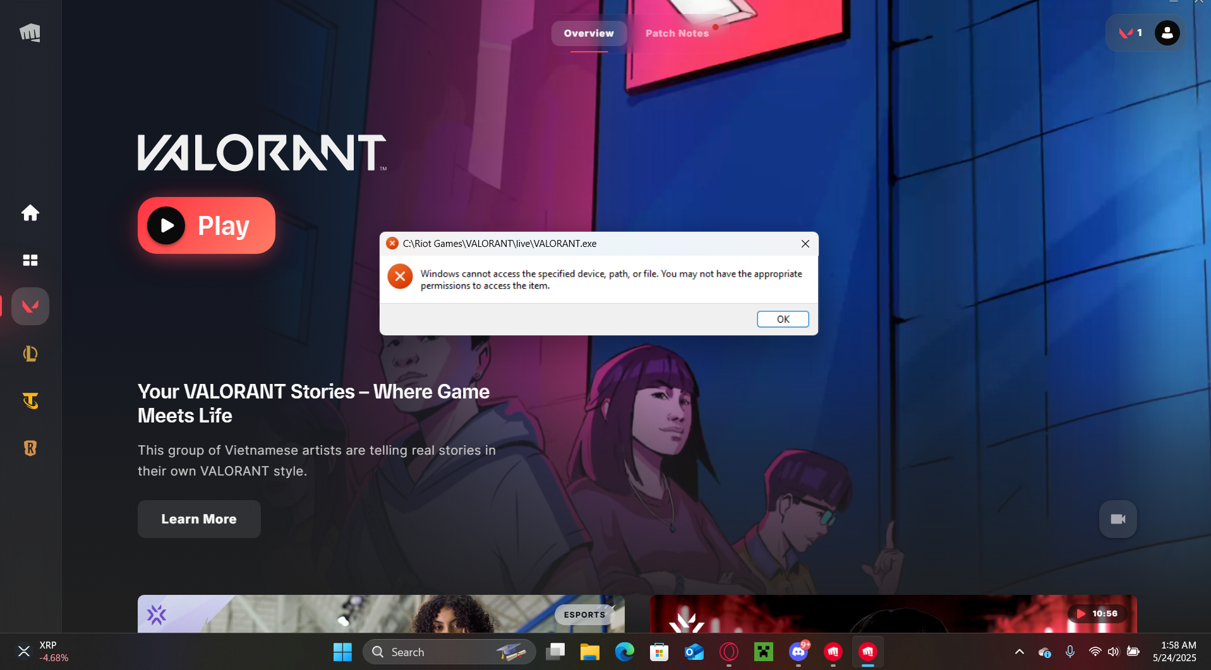Viewport: 1211px width, 670px height.
Task: Click the 'Your VALORANT Stories' headline
Action: 313,404
